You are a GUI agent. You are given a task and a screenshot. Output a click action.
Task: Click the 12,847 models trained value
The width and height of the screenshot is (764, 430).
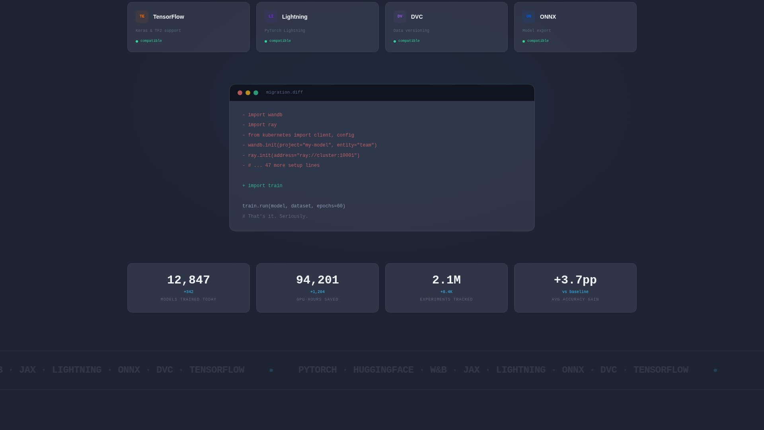(x=189, y=280)
